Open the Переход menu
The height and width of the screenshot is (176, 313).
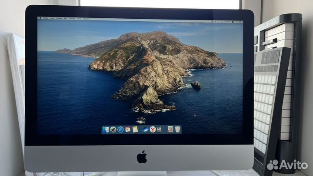coord(72,19)
